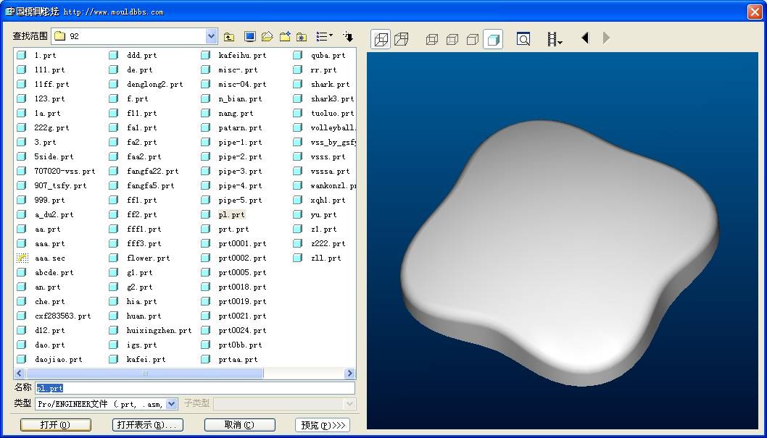Switch preview to wireframe display

coord(432,39)
